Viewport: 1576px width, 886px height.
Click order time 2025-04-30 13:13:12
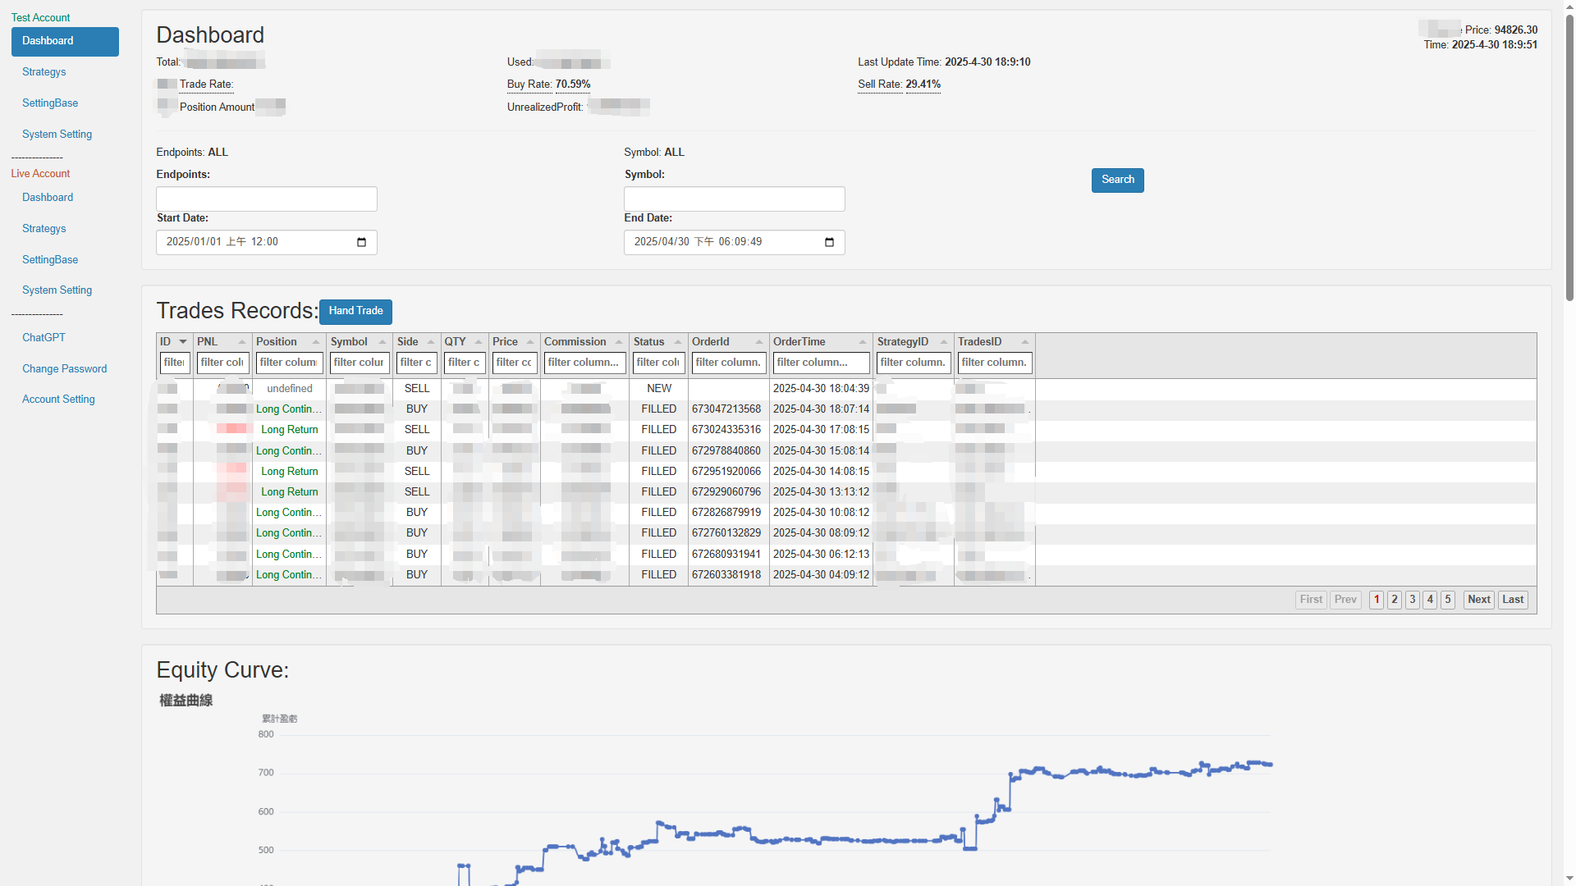(x=821, y=492)
